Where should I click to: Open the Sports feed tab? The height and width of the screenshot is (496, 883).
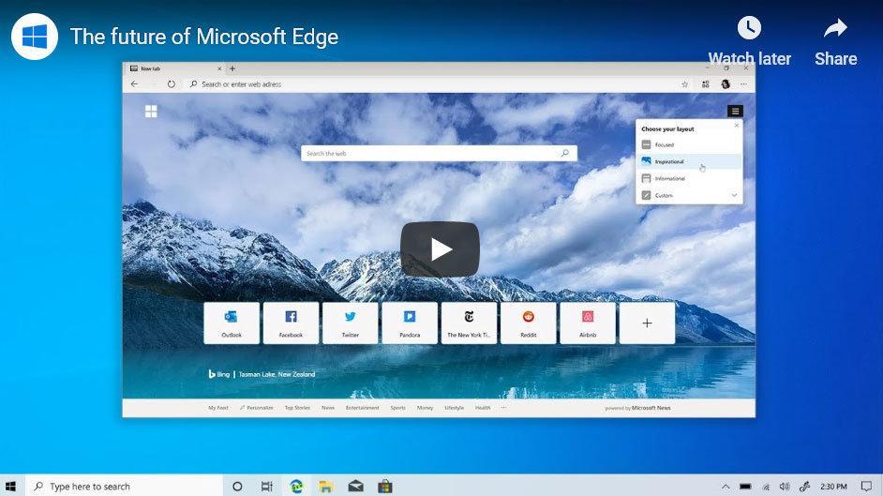[398, 408]
